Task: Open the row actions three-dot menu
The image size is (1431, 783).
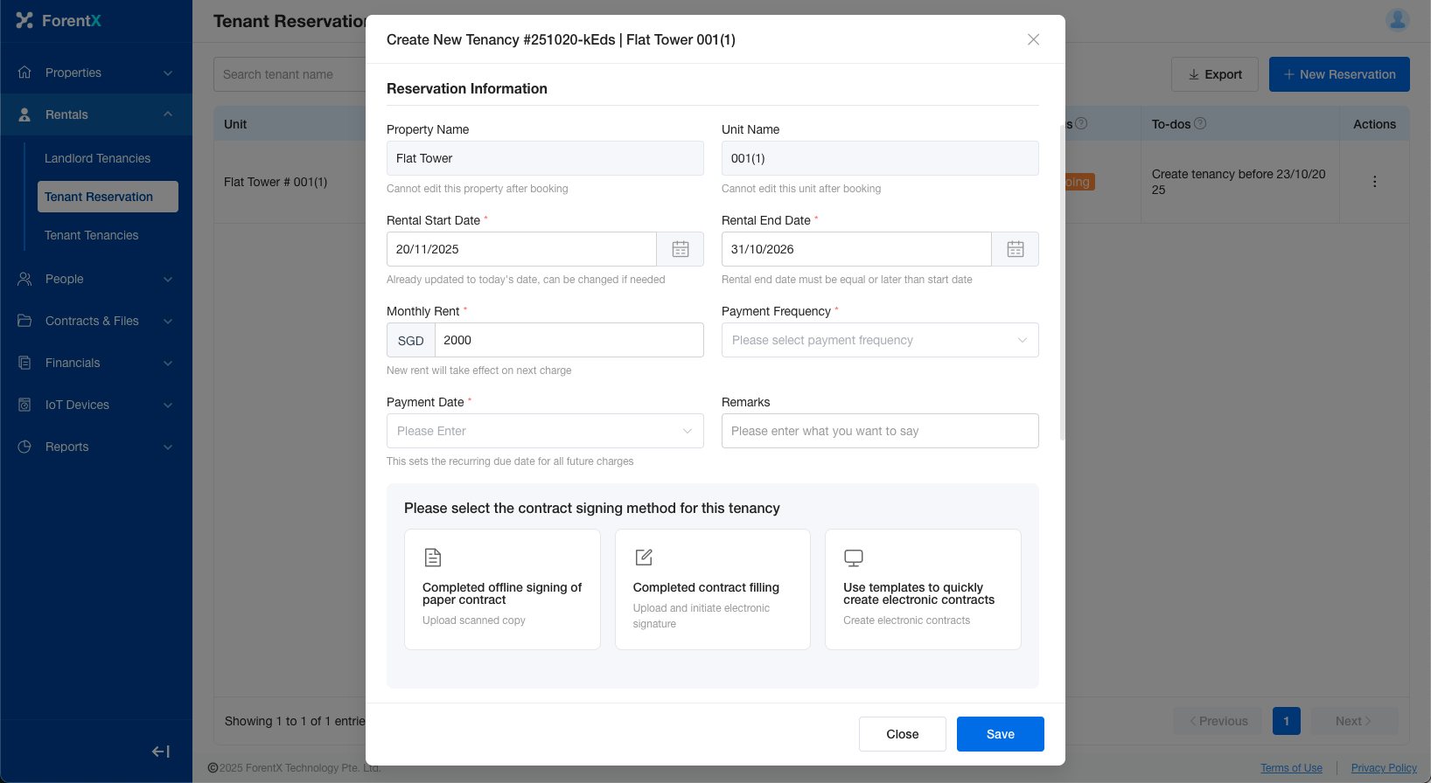Action: coord(1374,182)
